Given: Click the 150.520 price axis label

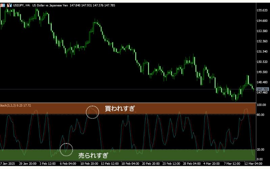Looking at the screenshot, I should click(262, 62).
